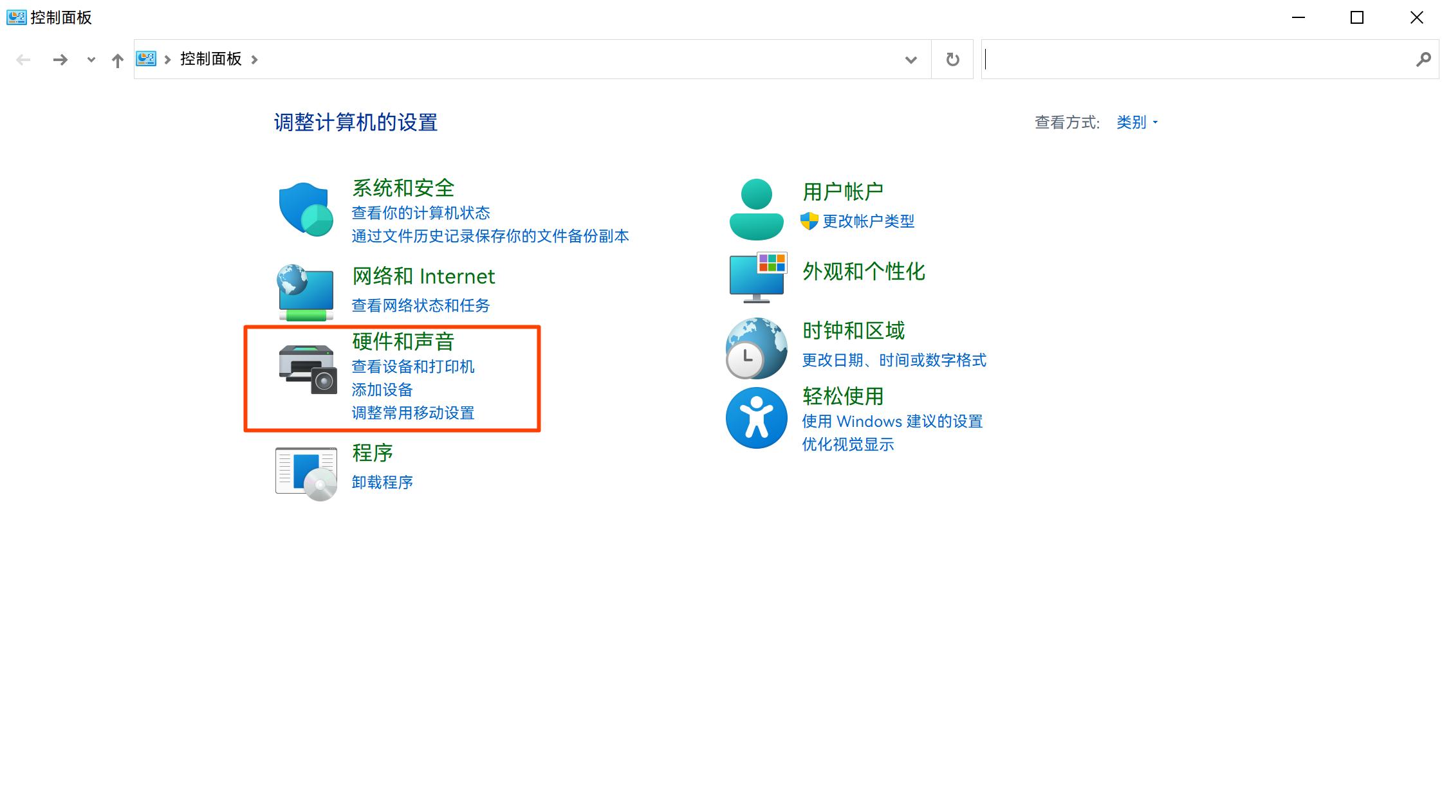This screenshot has height=812, width=1442.
Task: Click the Control Panel search input field
Action: click(x=1197, y=60)
